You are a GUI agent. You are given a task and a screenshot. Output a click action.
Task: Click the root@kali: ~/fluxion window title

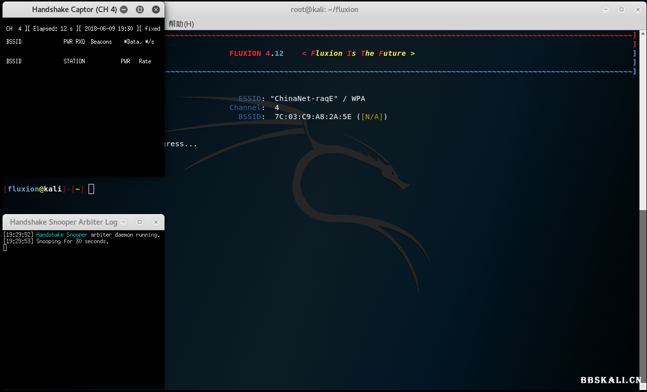[325, 10]
